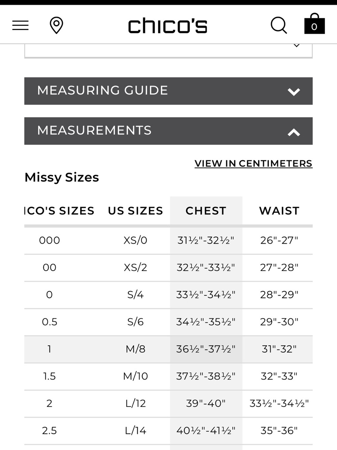Select the Chest column header

tap(206, 211)
